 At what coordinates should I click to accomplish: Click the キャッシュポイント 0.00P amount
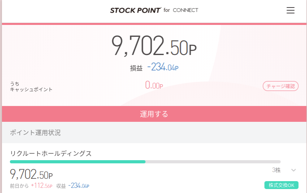(x=154, y=85)
